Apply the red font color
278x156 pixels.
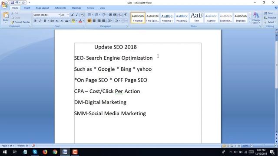coord(80,21)
